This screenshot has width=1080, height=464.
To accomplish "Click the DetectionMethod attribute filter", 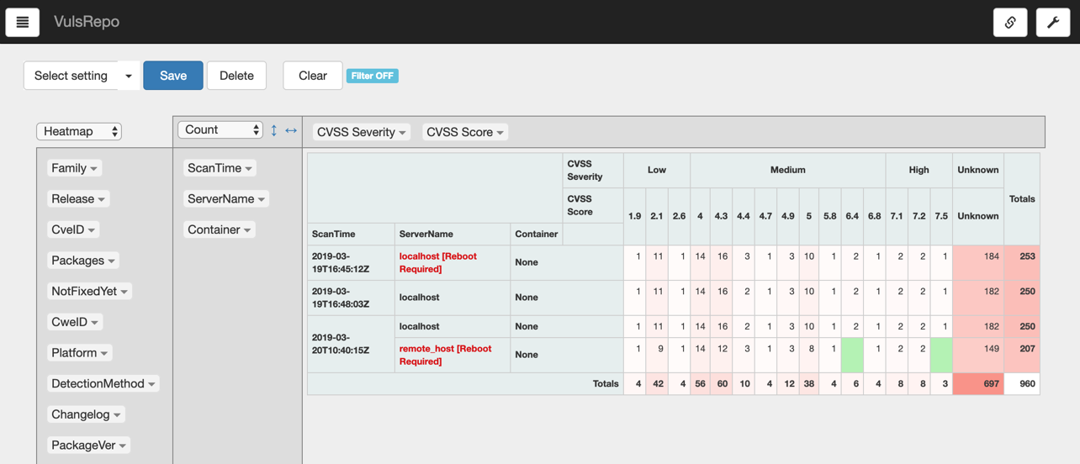I will pyautogui.click(x=103, y=384).
